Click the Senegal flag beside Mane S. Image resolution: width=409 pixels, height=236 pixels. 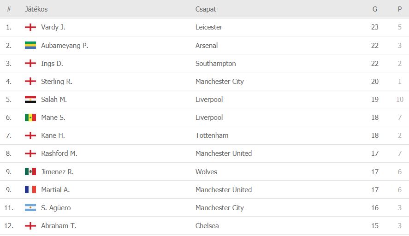30,118
